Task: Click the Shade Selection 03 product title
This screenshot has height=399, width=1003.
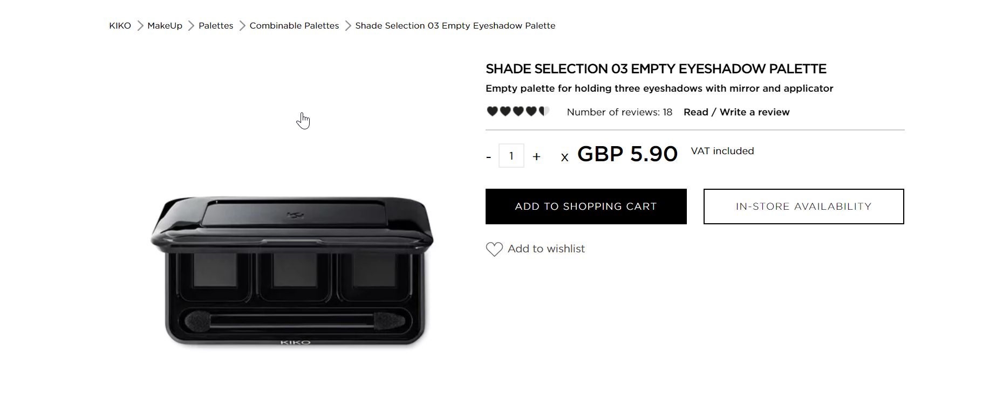Action: (656, 69)
